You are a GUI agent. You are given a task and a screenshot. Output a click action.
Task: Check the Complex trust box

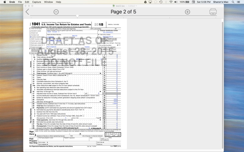tap(30, 35)
